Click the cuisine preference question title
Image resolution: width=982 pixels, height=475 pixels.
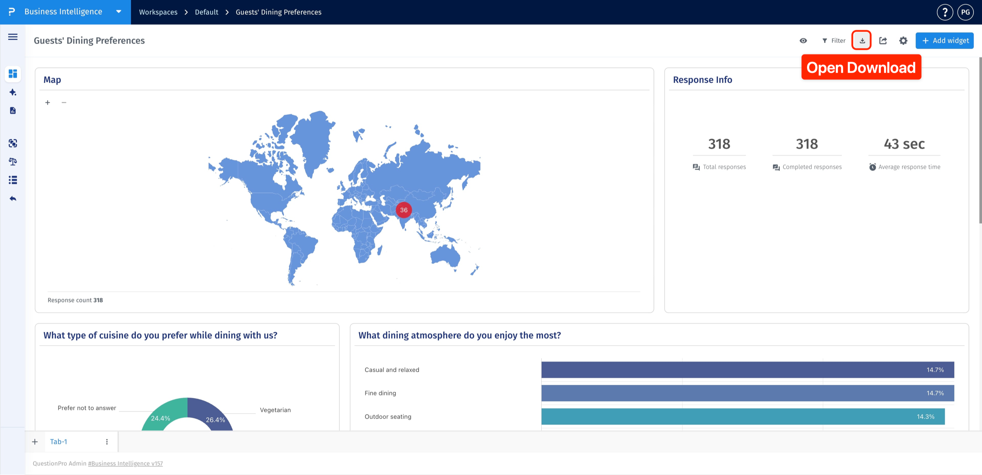click(160, 335)
